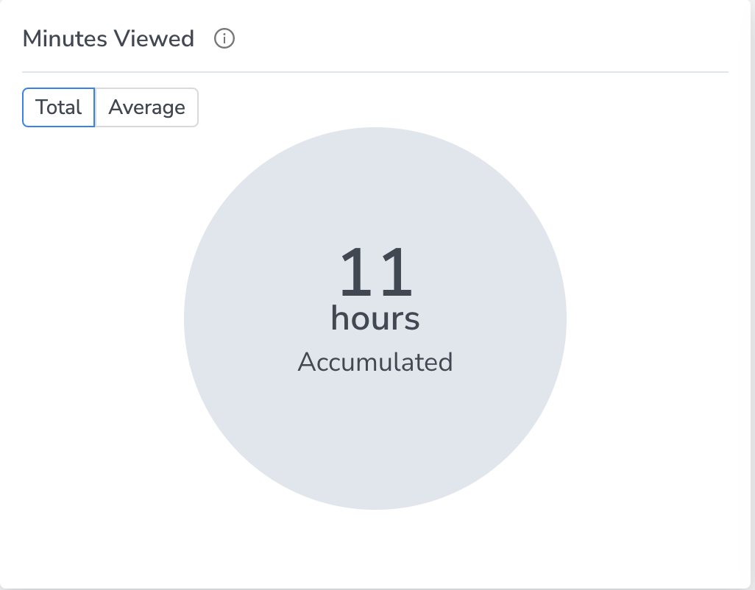The image size is (755, 590).
Task: Open the Minutes Viewed information tooltip icon
Action: [224, 38]
